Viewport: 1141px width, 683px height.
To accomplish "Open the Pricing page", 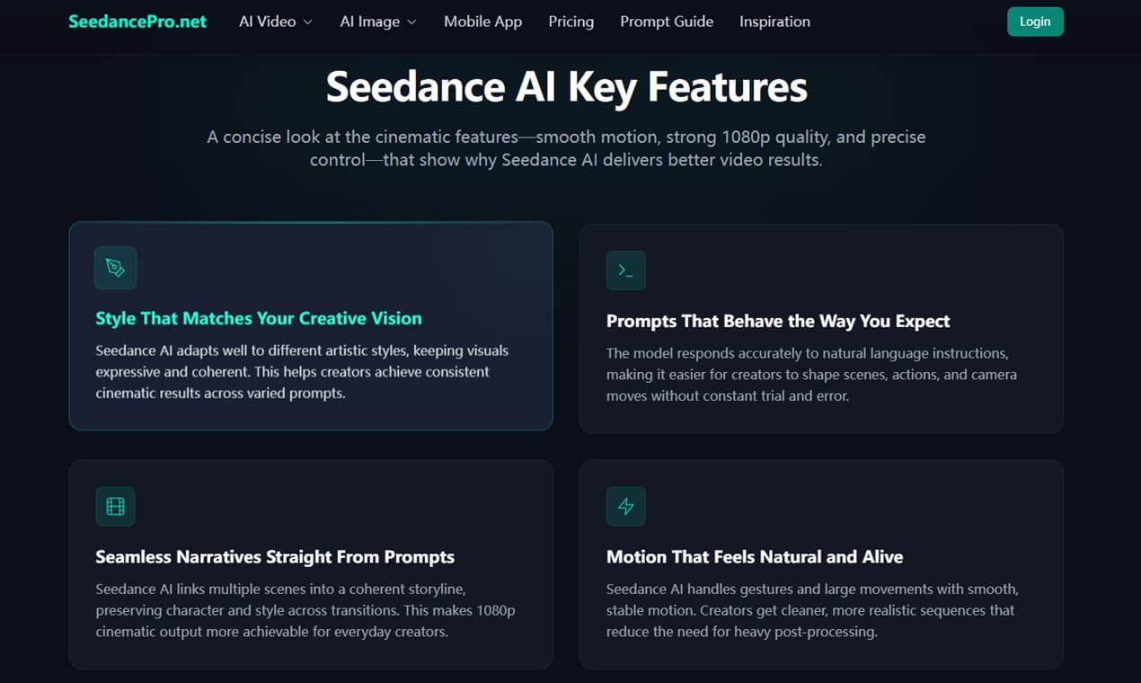I will (x=570, y=22).
